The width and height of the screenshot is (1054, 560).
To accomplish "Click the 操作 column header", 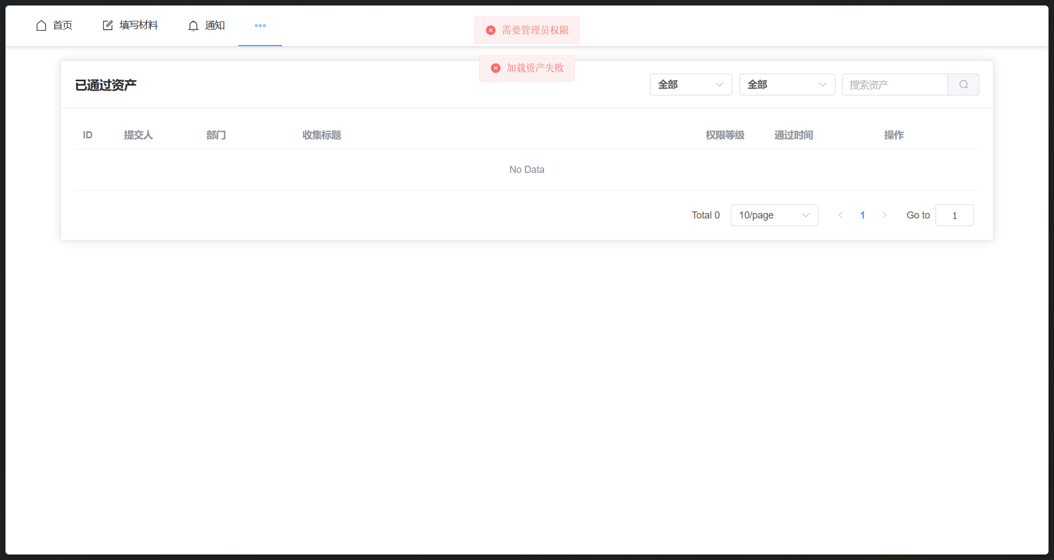I will [x=894, y=135].
